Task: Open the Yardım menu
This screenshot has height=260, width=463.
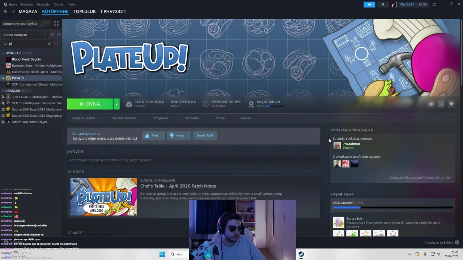Action: point(72,4)
